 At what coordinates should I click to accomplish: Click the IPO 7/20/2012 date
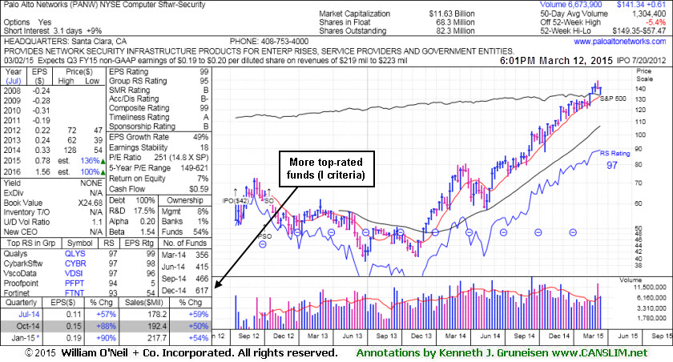pyautogui.click(x=641, y=61)
